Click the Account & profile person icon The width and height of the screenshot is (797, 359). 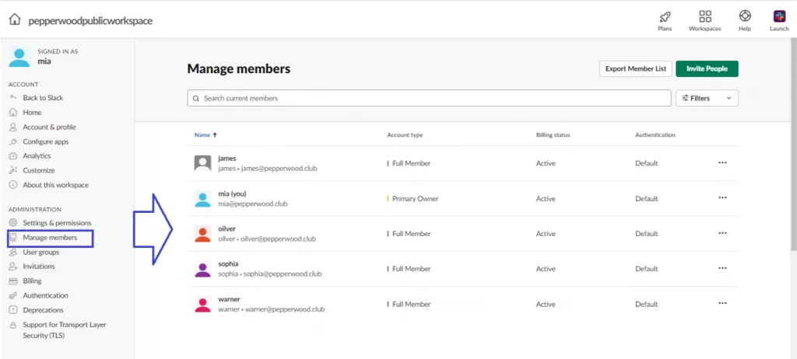(x=13, y=127)
